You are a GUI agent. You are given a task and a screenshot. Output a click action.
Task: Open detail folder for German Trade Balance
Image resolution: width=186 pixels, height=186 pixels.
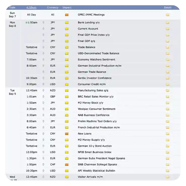pos(167,72)
